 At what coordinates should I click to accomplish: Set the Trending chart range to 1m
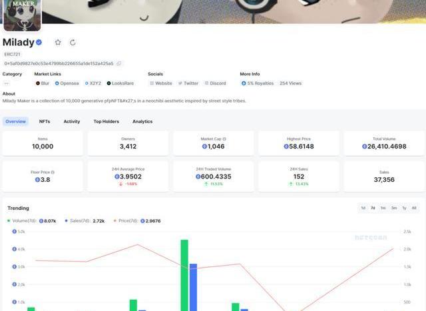(383, 208)
